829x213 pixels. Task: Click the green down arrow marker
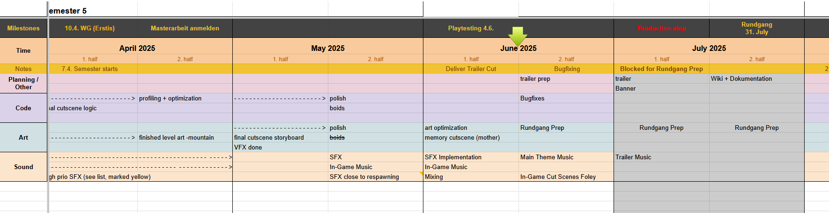[518, 36]
